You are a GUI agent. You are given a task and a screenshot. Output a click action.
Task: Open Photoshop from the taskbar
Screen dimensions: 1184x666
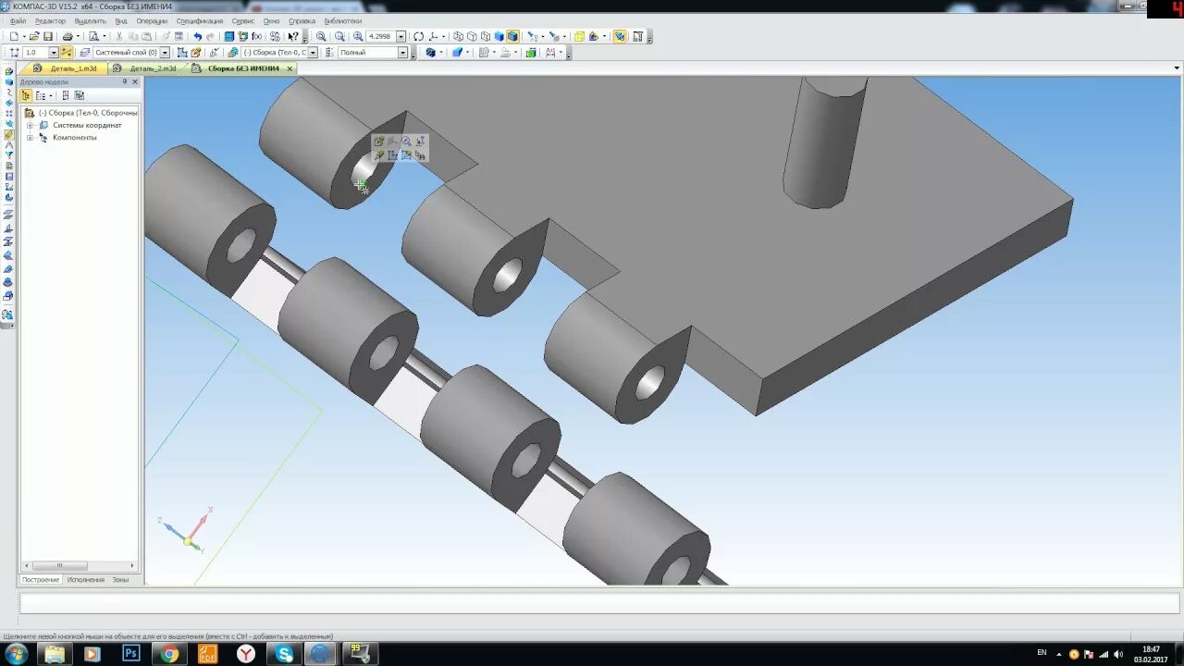(130, 654)
